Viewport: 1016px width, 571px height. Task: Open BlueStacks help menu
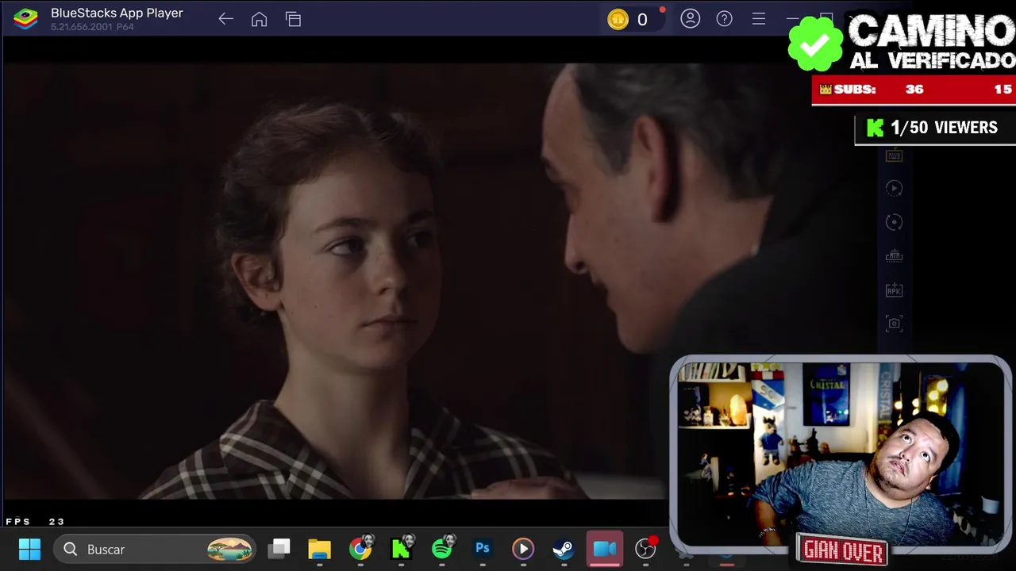click(x=725, y=18)
